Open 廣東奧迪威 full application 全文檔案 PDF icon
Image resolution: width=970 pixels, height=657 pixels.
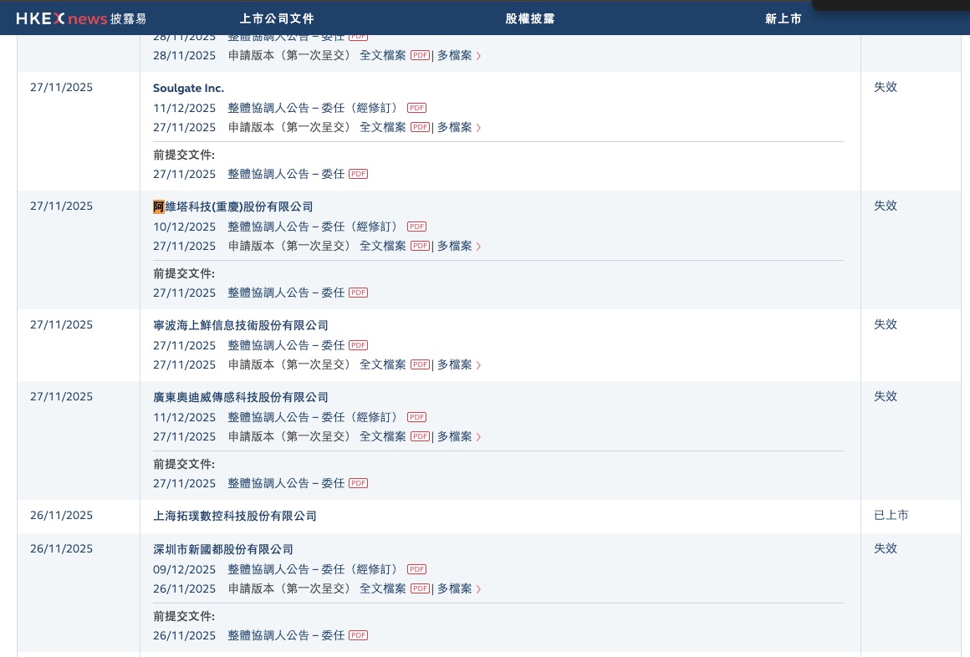[420, 436]
